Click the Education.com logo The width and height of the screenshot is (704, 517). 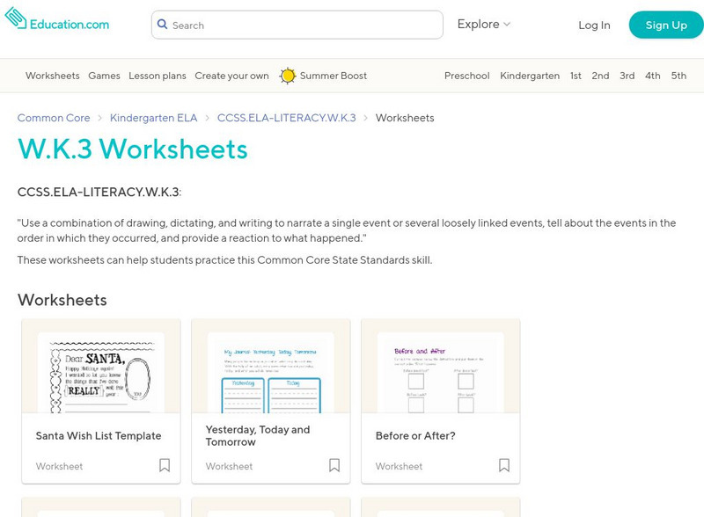tap(57, 19)
